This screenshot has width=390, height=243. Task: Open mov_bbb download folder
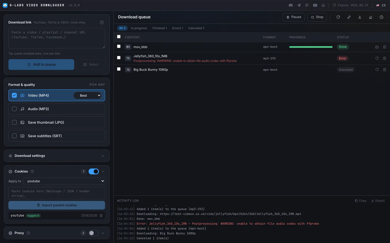click(377, 47)
